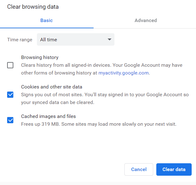Select the "All time" value text

49,39
